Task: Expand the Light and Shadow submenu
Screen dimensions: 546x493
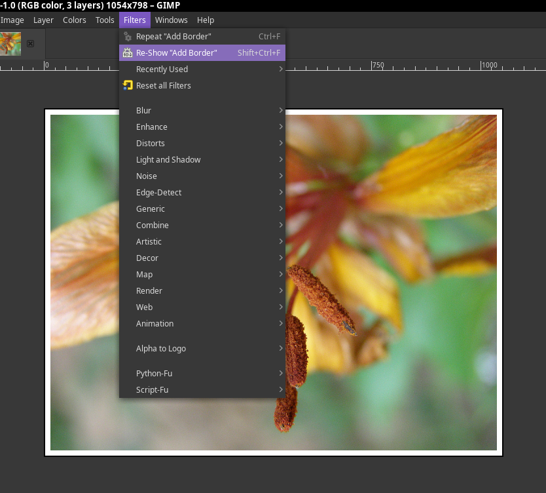Action: click(202, 159)
